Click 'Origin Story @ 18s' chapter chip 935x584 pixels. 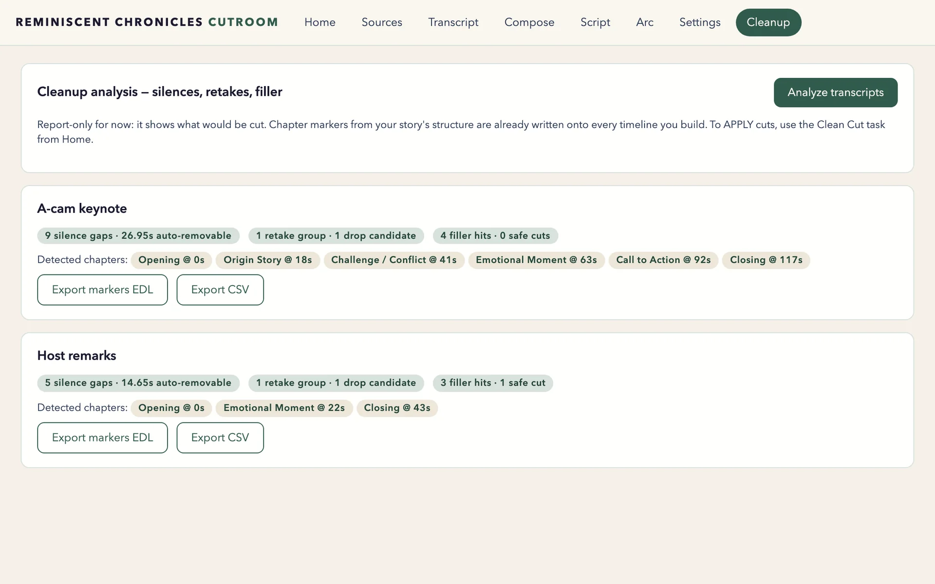click(268, 260)
